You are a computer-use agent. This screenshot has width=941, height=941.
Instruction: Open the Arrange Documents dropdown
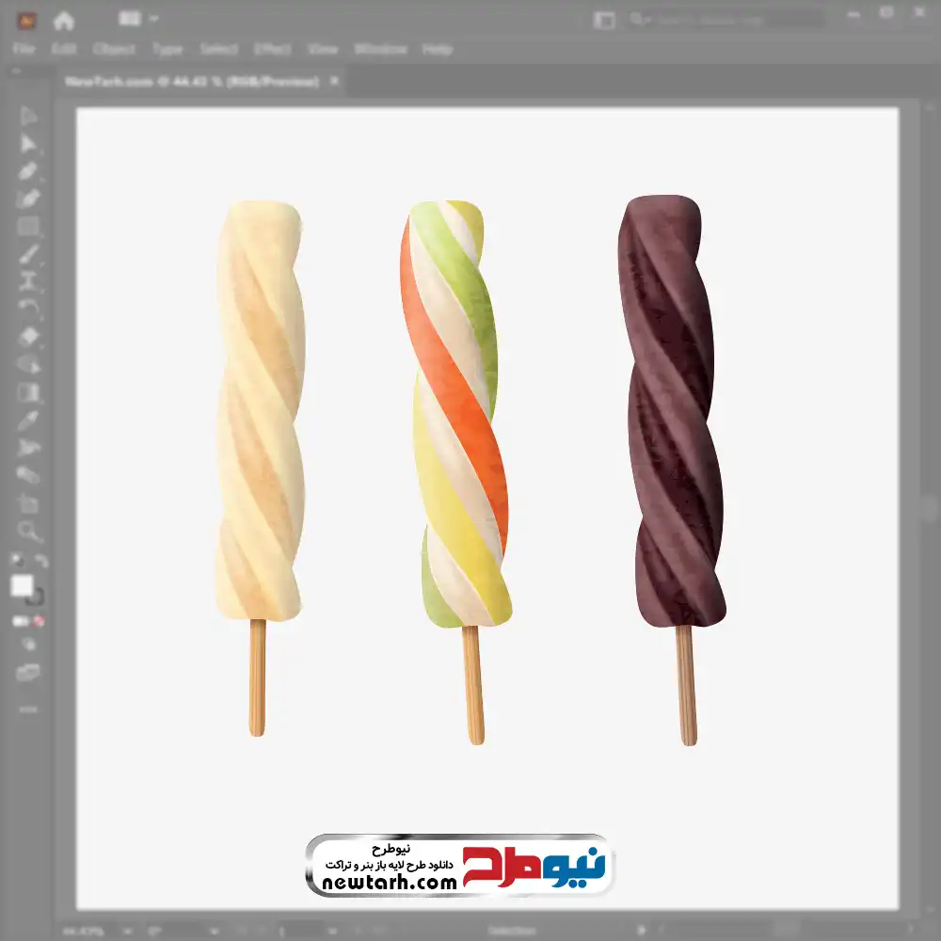click(x=139, y=19)
